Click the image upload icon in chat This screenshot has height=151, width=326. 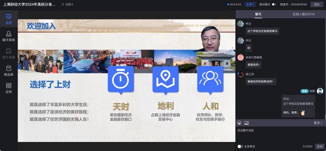tap(246, 123)
